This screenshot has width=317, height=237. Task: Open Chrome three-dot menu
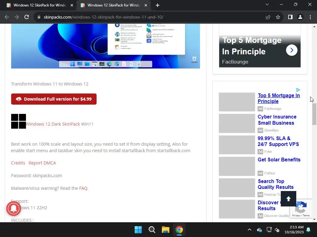[x=310, y=17]
